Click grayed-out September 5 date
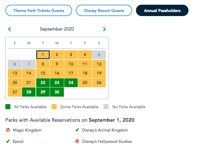Screen dimensions: 208x151 (99, 55)
